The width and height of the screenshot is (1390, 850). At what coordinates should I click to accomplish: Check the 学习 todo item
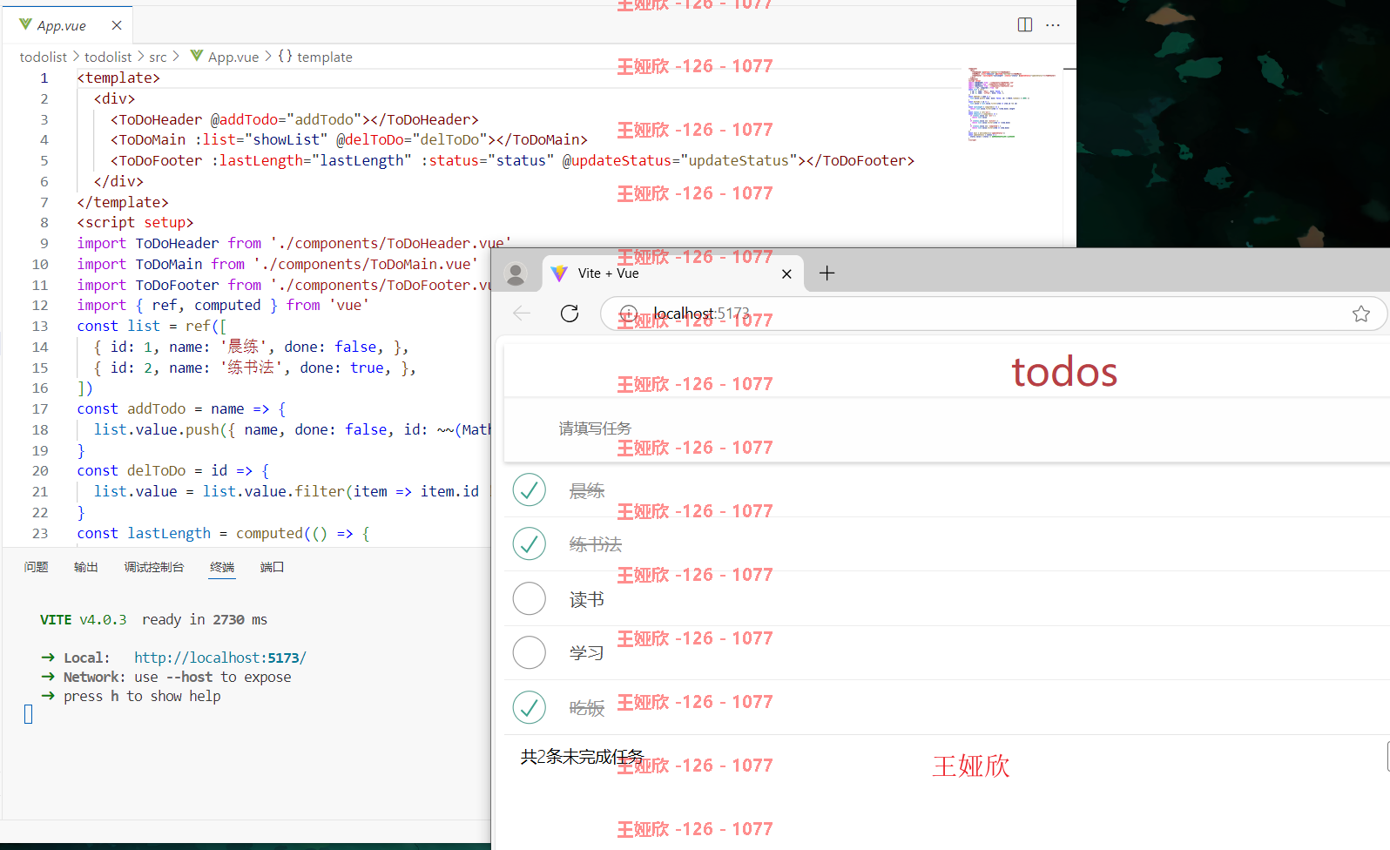(x=530, y=652)
